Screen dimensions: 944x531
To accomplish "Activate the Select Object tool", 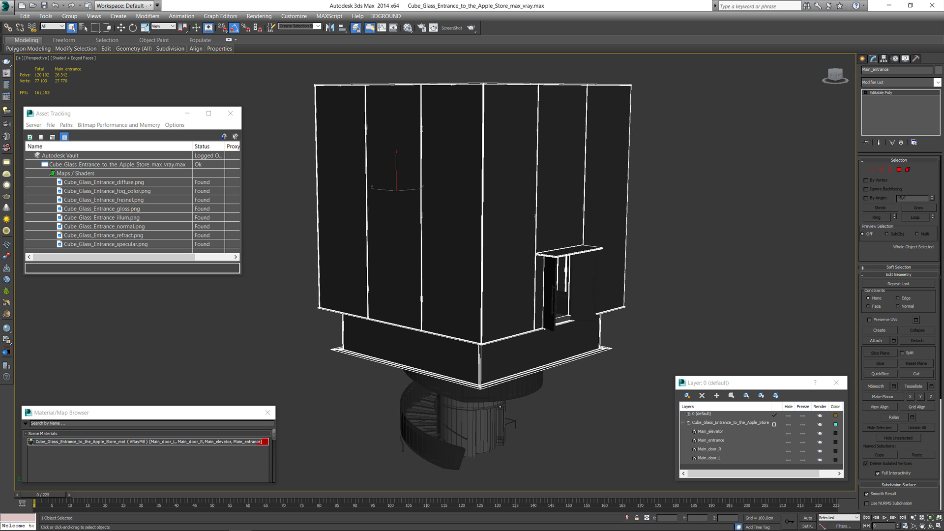I will click(x=72, y=28).
